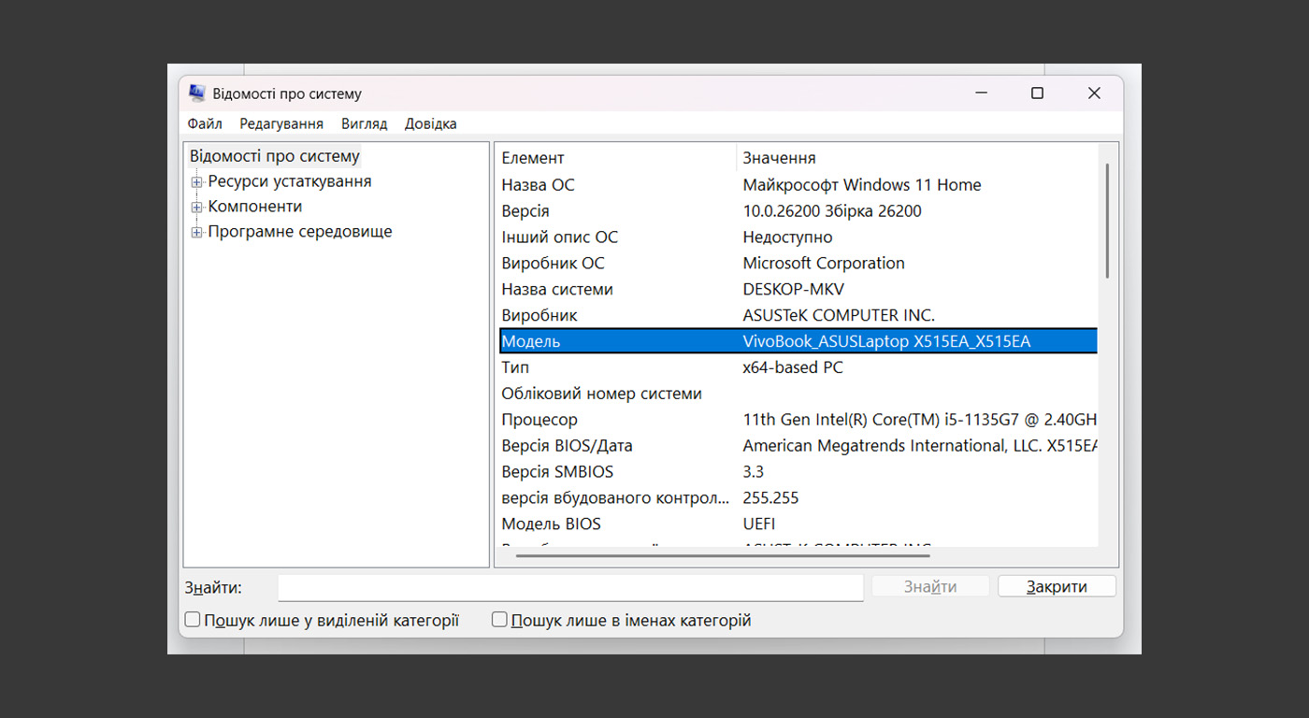Open the Вигляд menu
The width and height of the screenshot is (1309, 718).
tap(365, 123)
